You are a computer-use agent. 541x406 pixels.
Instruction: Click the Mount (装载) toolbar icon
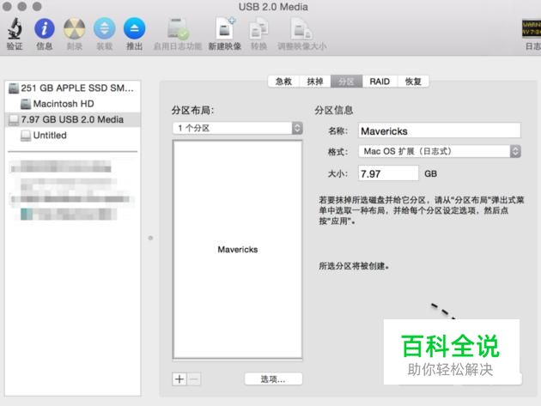[x=105, y=28]
